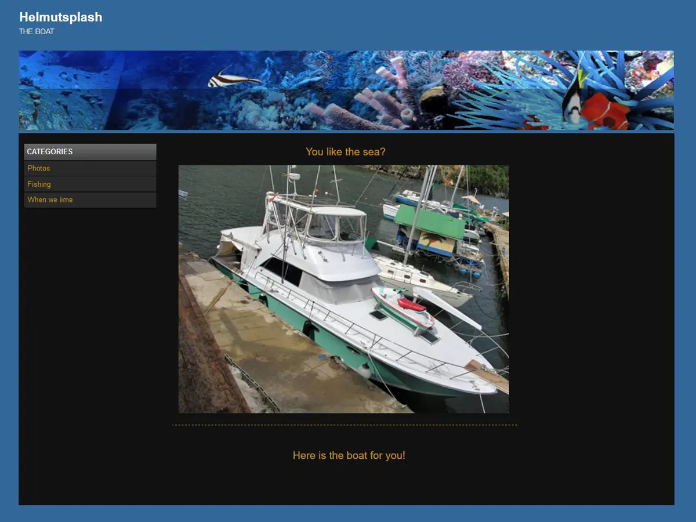Viewport: 696px width, 522px height.
Task: Click the 'Here is the boat for you!' text
Action: (x=349, y=455)
